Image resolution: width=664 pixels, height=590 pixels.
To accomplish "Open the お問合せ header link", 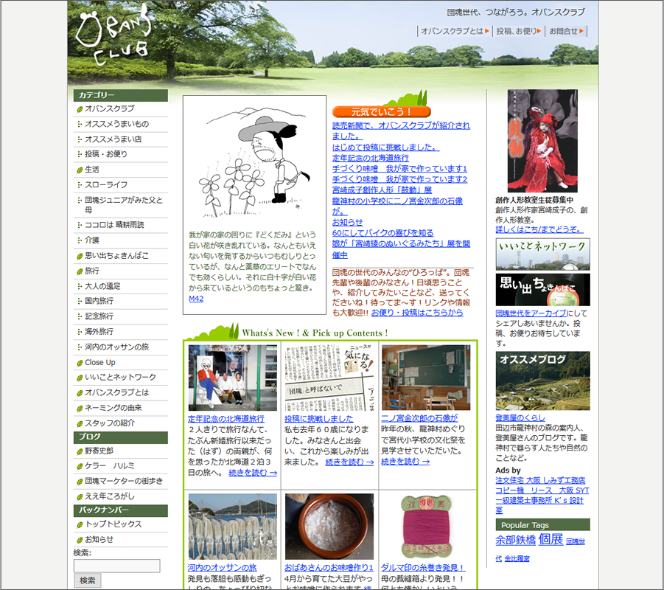I will 566,31.
